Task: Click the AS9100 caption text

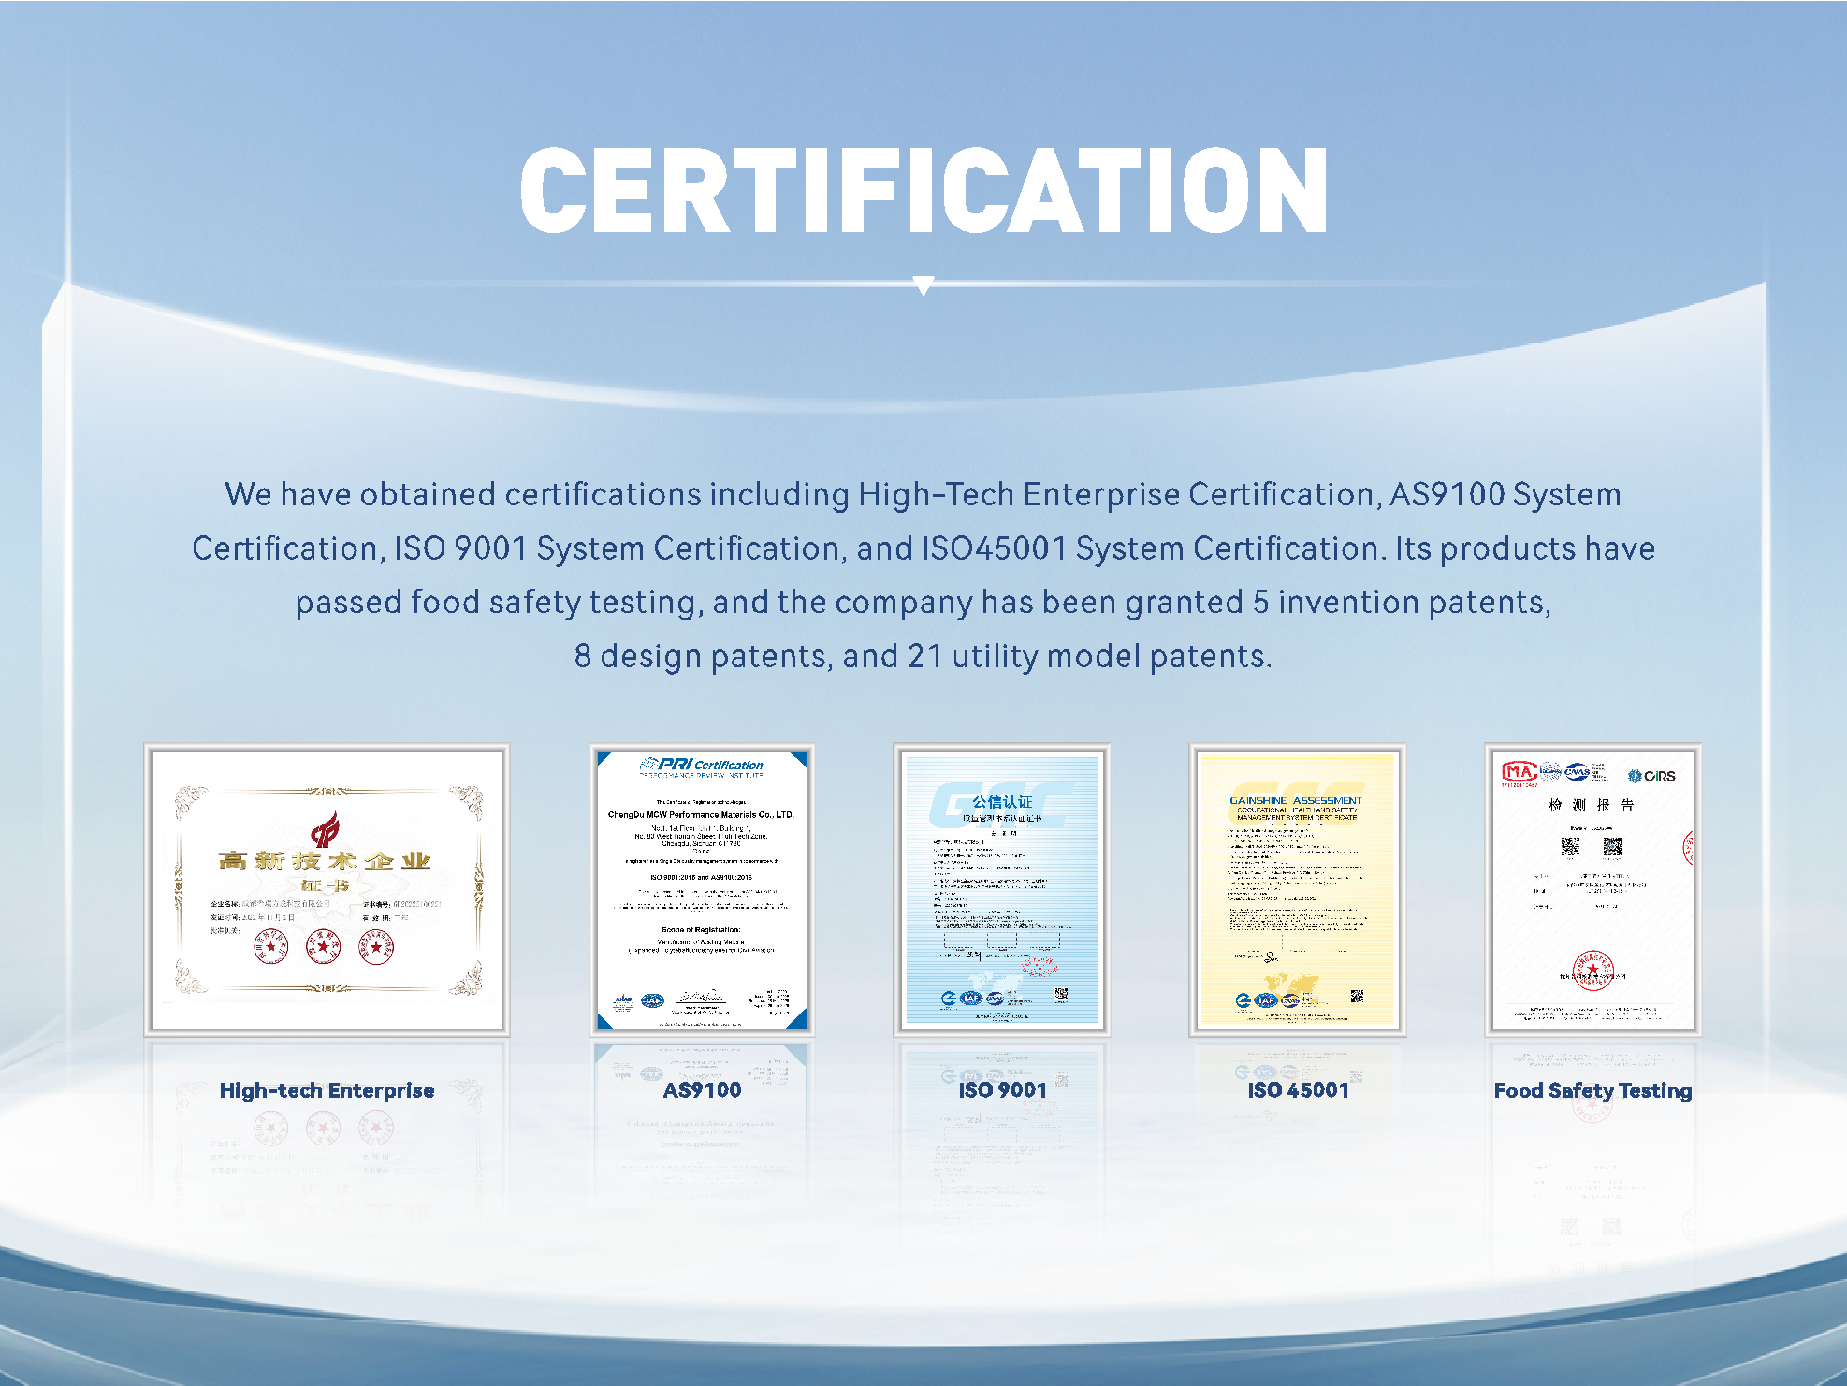Action: pyautogui.click(x=702, y=1090)
